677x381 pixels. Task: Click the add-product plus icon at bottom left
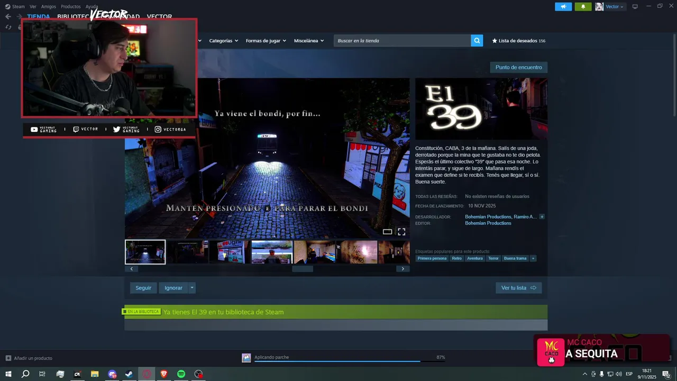(8, 358)
